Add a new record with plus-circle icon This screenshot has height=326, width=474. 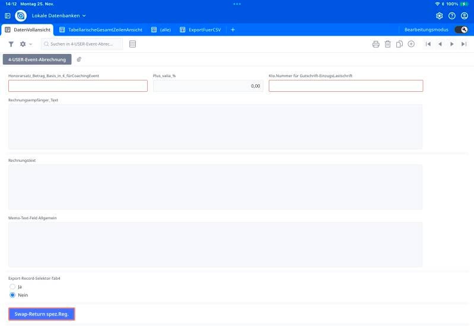coord(411,44)
